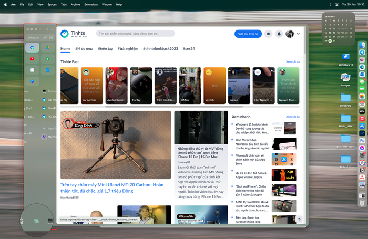368x239 pixels.
Task: Select the Home tab
Action: [x=66, y=48]
